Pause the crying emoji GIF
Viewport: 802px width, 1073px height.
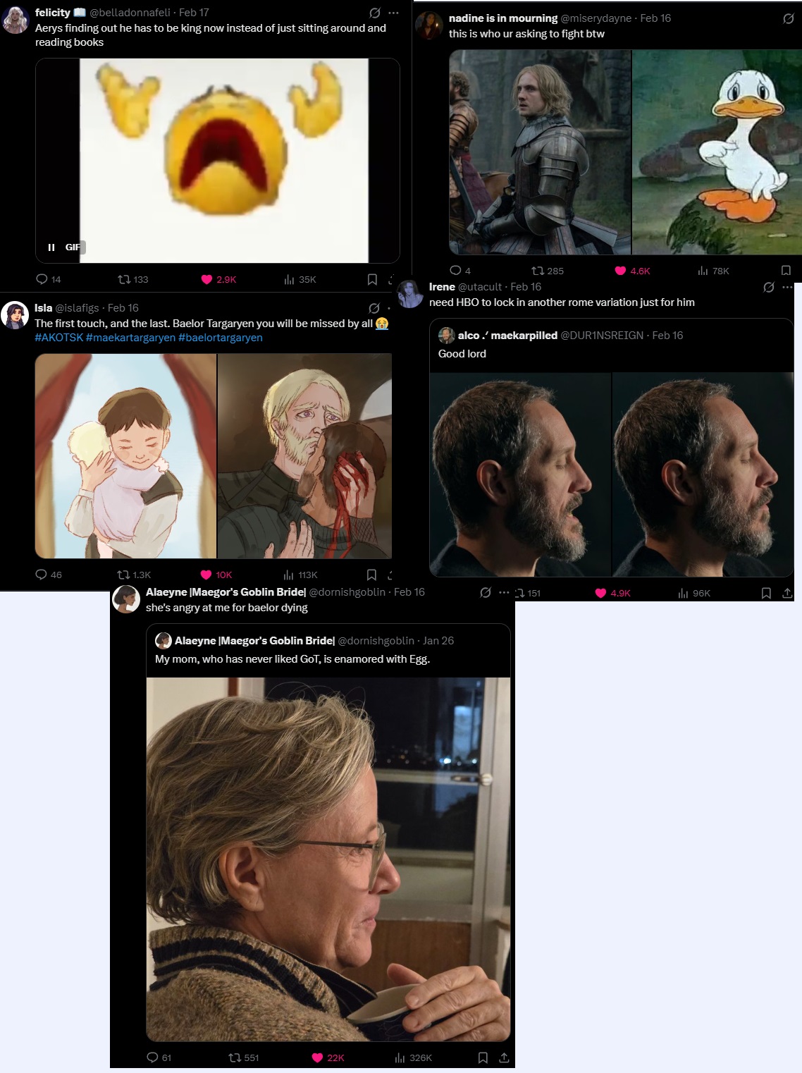[51, 247]
